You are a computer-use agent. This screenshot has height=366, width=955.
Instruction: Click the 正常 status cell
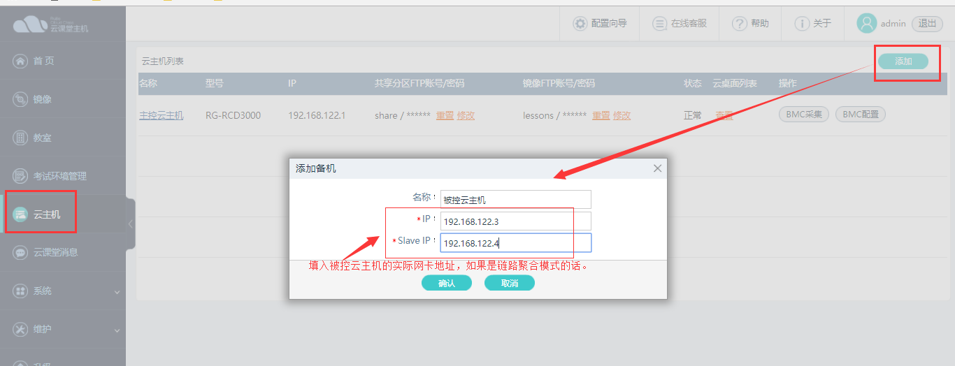(692, 115)
